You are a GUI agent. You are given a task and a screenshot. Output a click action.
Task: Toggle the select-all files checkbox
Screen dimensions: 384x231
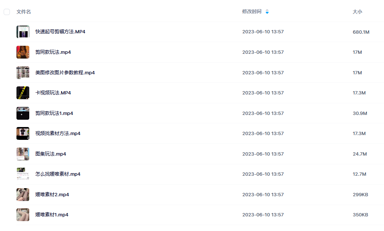[x=7, y=12]
